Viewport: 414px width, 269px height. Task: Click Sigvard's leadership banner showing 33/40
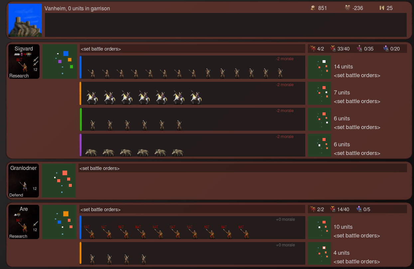[332, 48]
